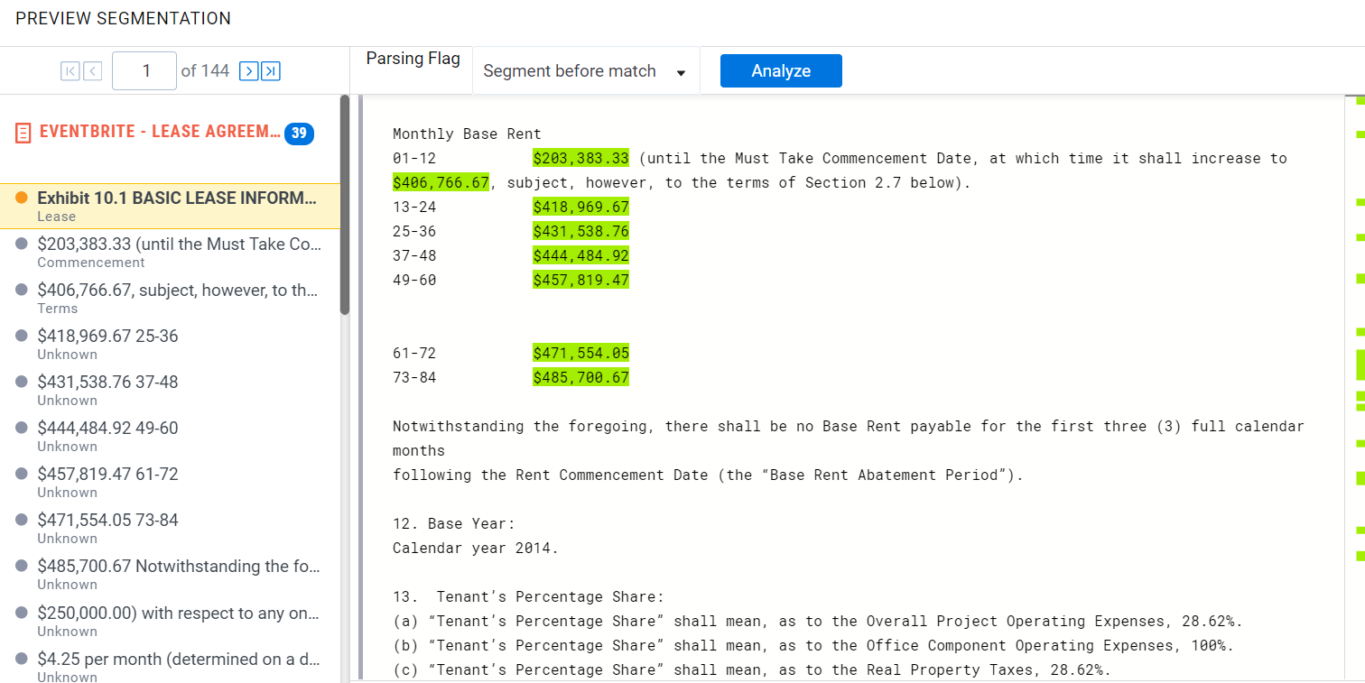Jump to the last page icon
1365x683 pixels.
point(271,71)
